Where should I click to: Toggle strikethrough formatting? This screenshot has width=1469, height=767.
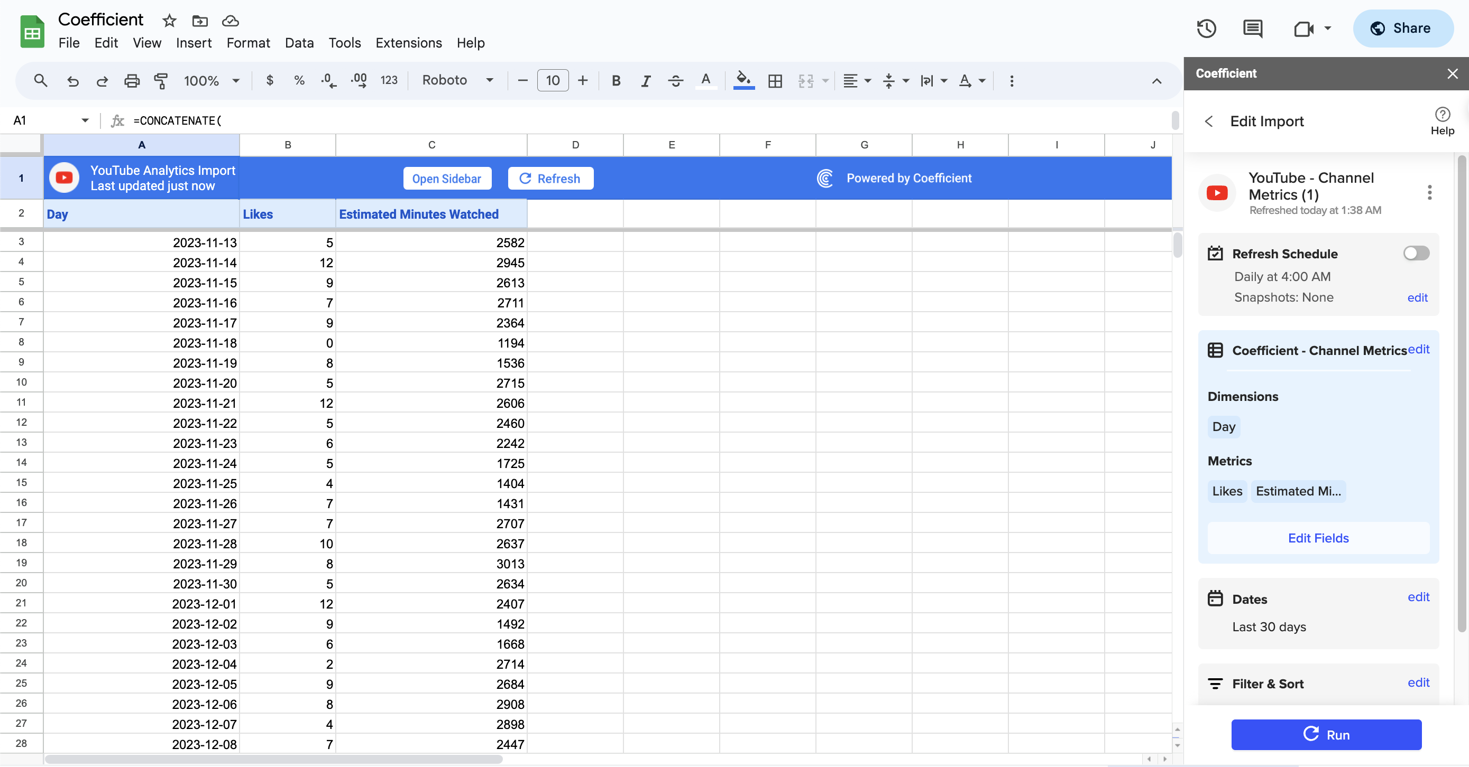[x=675, y=81]
